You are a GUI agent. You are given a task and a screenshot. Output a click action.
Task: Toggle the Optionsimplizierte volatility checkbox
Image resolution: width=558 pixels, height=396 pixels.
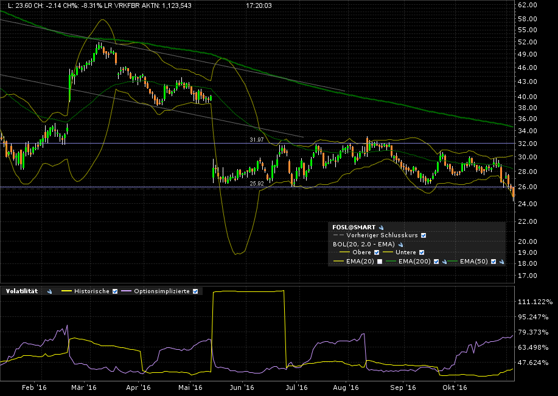tap(195, 291)
